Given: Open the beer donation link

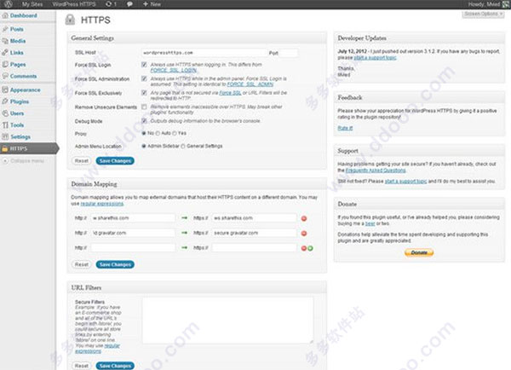Looking at the screenshot, I should 370,224.
